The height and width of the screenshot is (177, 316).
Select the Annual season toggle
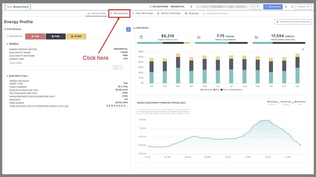(142, 112)
